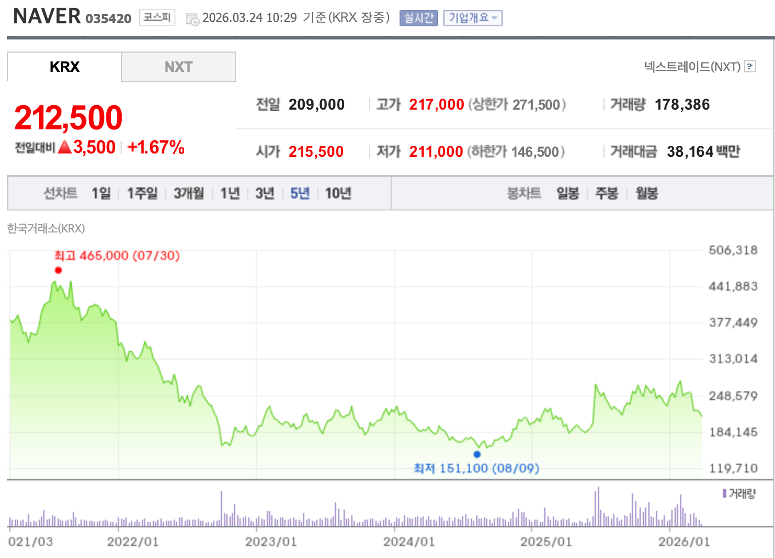Select the 월봉 monthly candle option
Viewport: 775px width, 558px height.
click(x=646, y=193)
